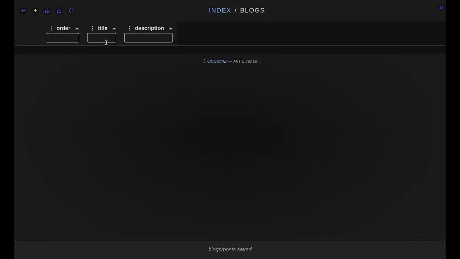Open the OCSoft42 link in the footer
Image resolution: width=460 pixels, height=259 pixels.
217,61
